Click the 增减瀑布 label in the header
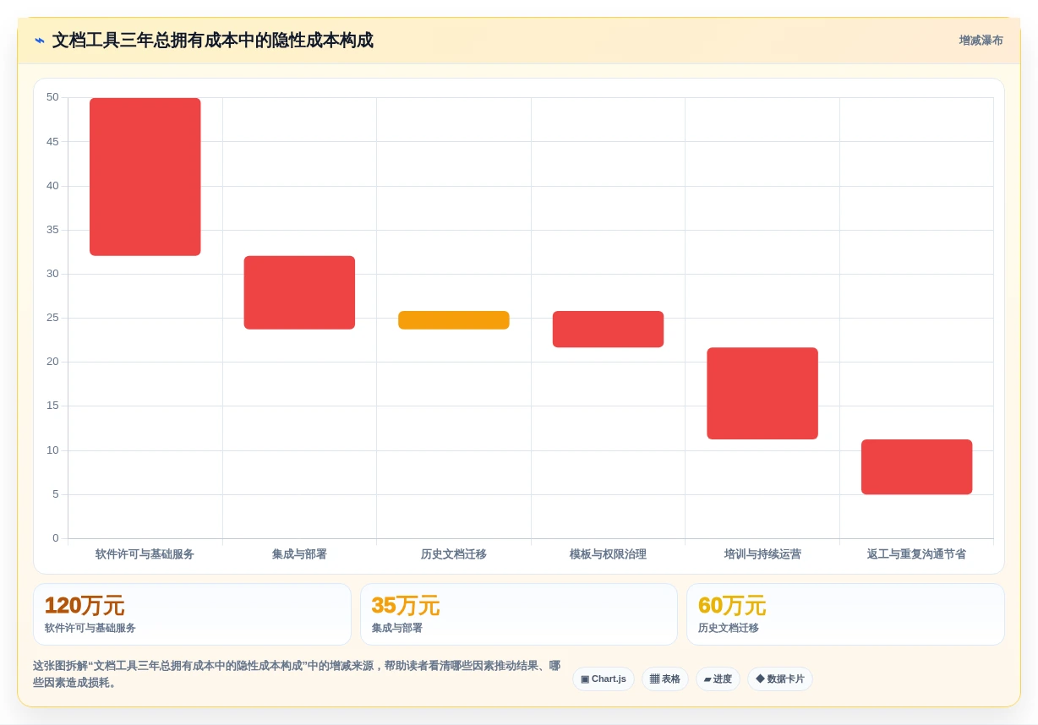 click(x=981, y=41)
